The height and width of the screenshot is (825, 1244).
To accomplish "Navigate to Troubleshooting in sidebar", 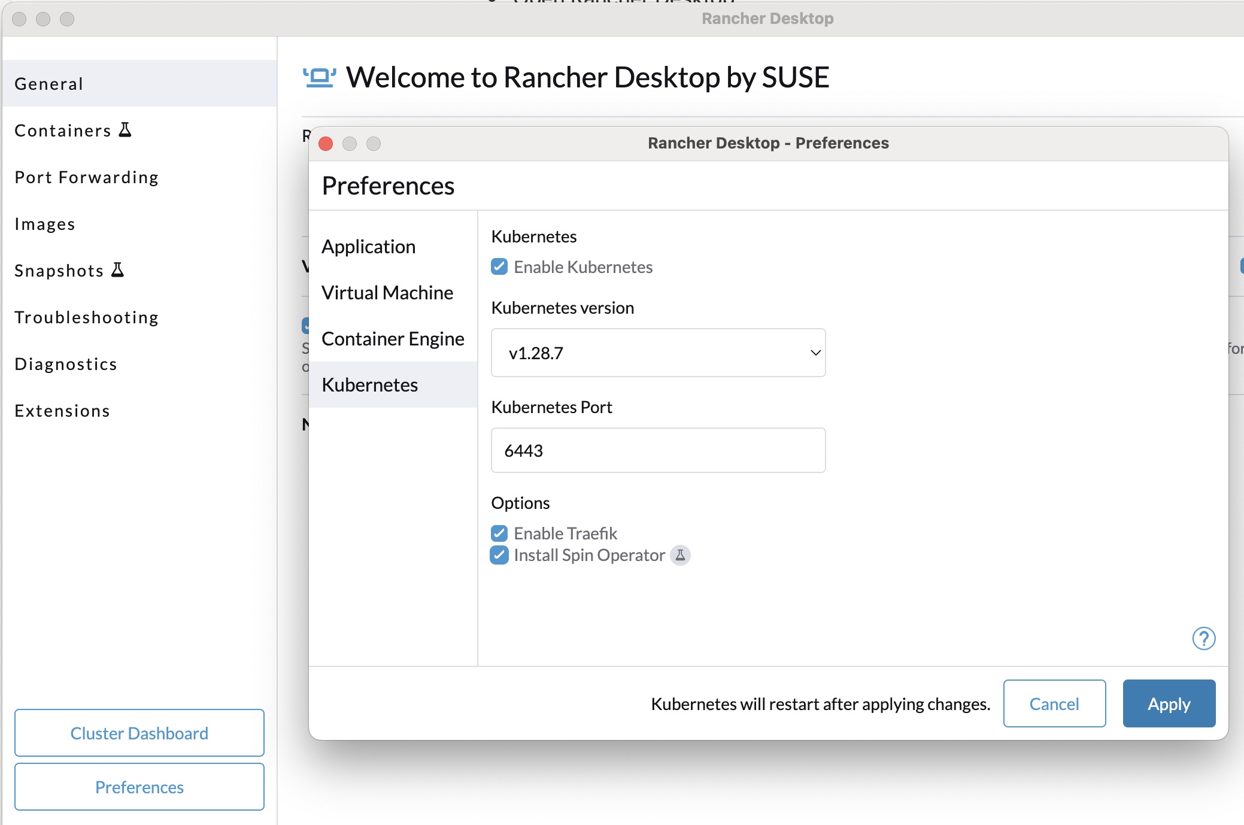I will (x=87, y=318).
